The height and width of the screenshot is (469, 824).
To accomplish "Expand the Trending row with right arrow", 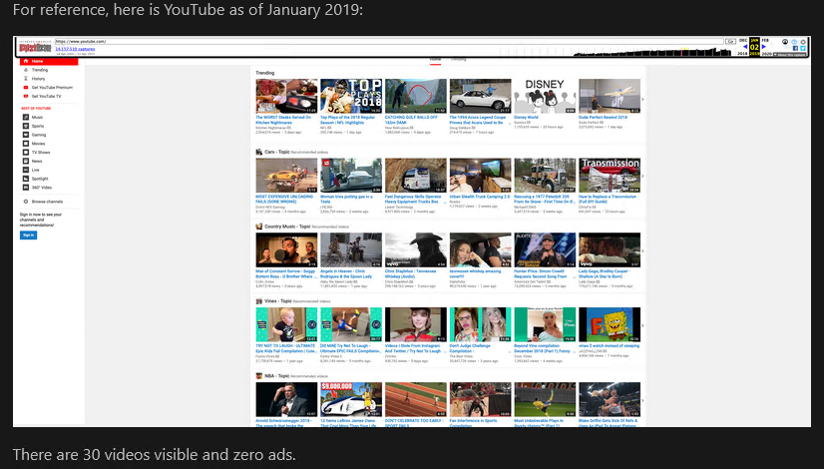I will pos(642,99).
